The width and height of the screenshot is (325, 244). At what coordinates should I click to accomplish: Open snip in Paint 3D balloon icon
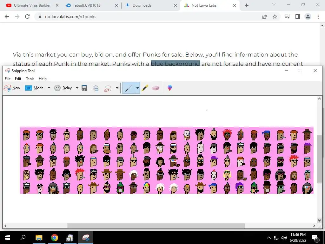coord(170,88)
